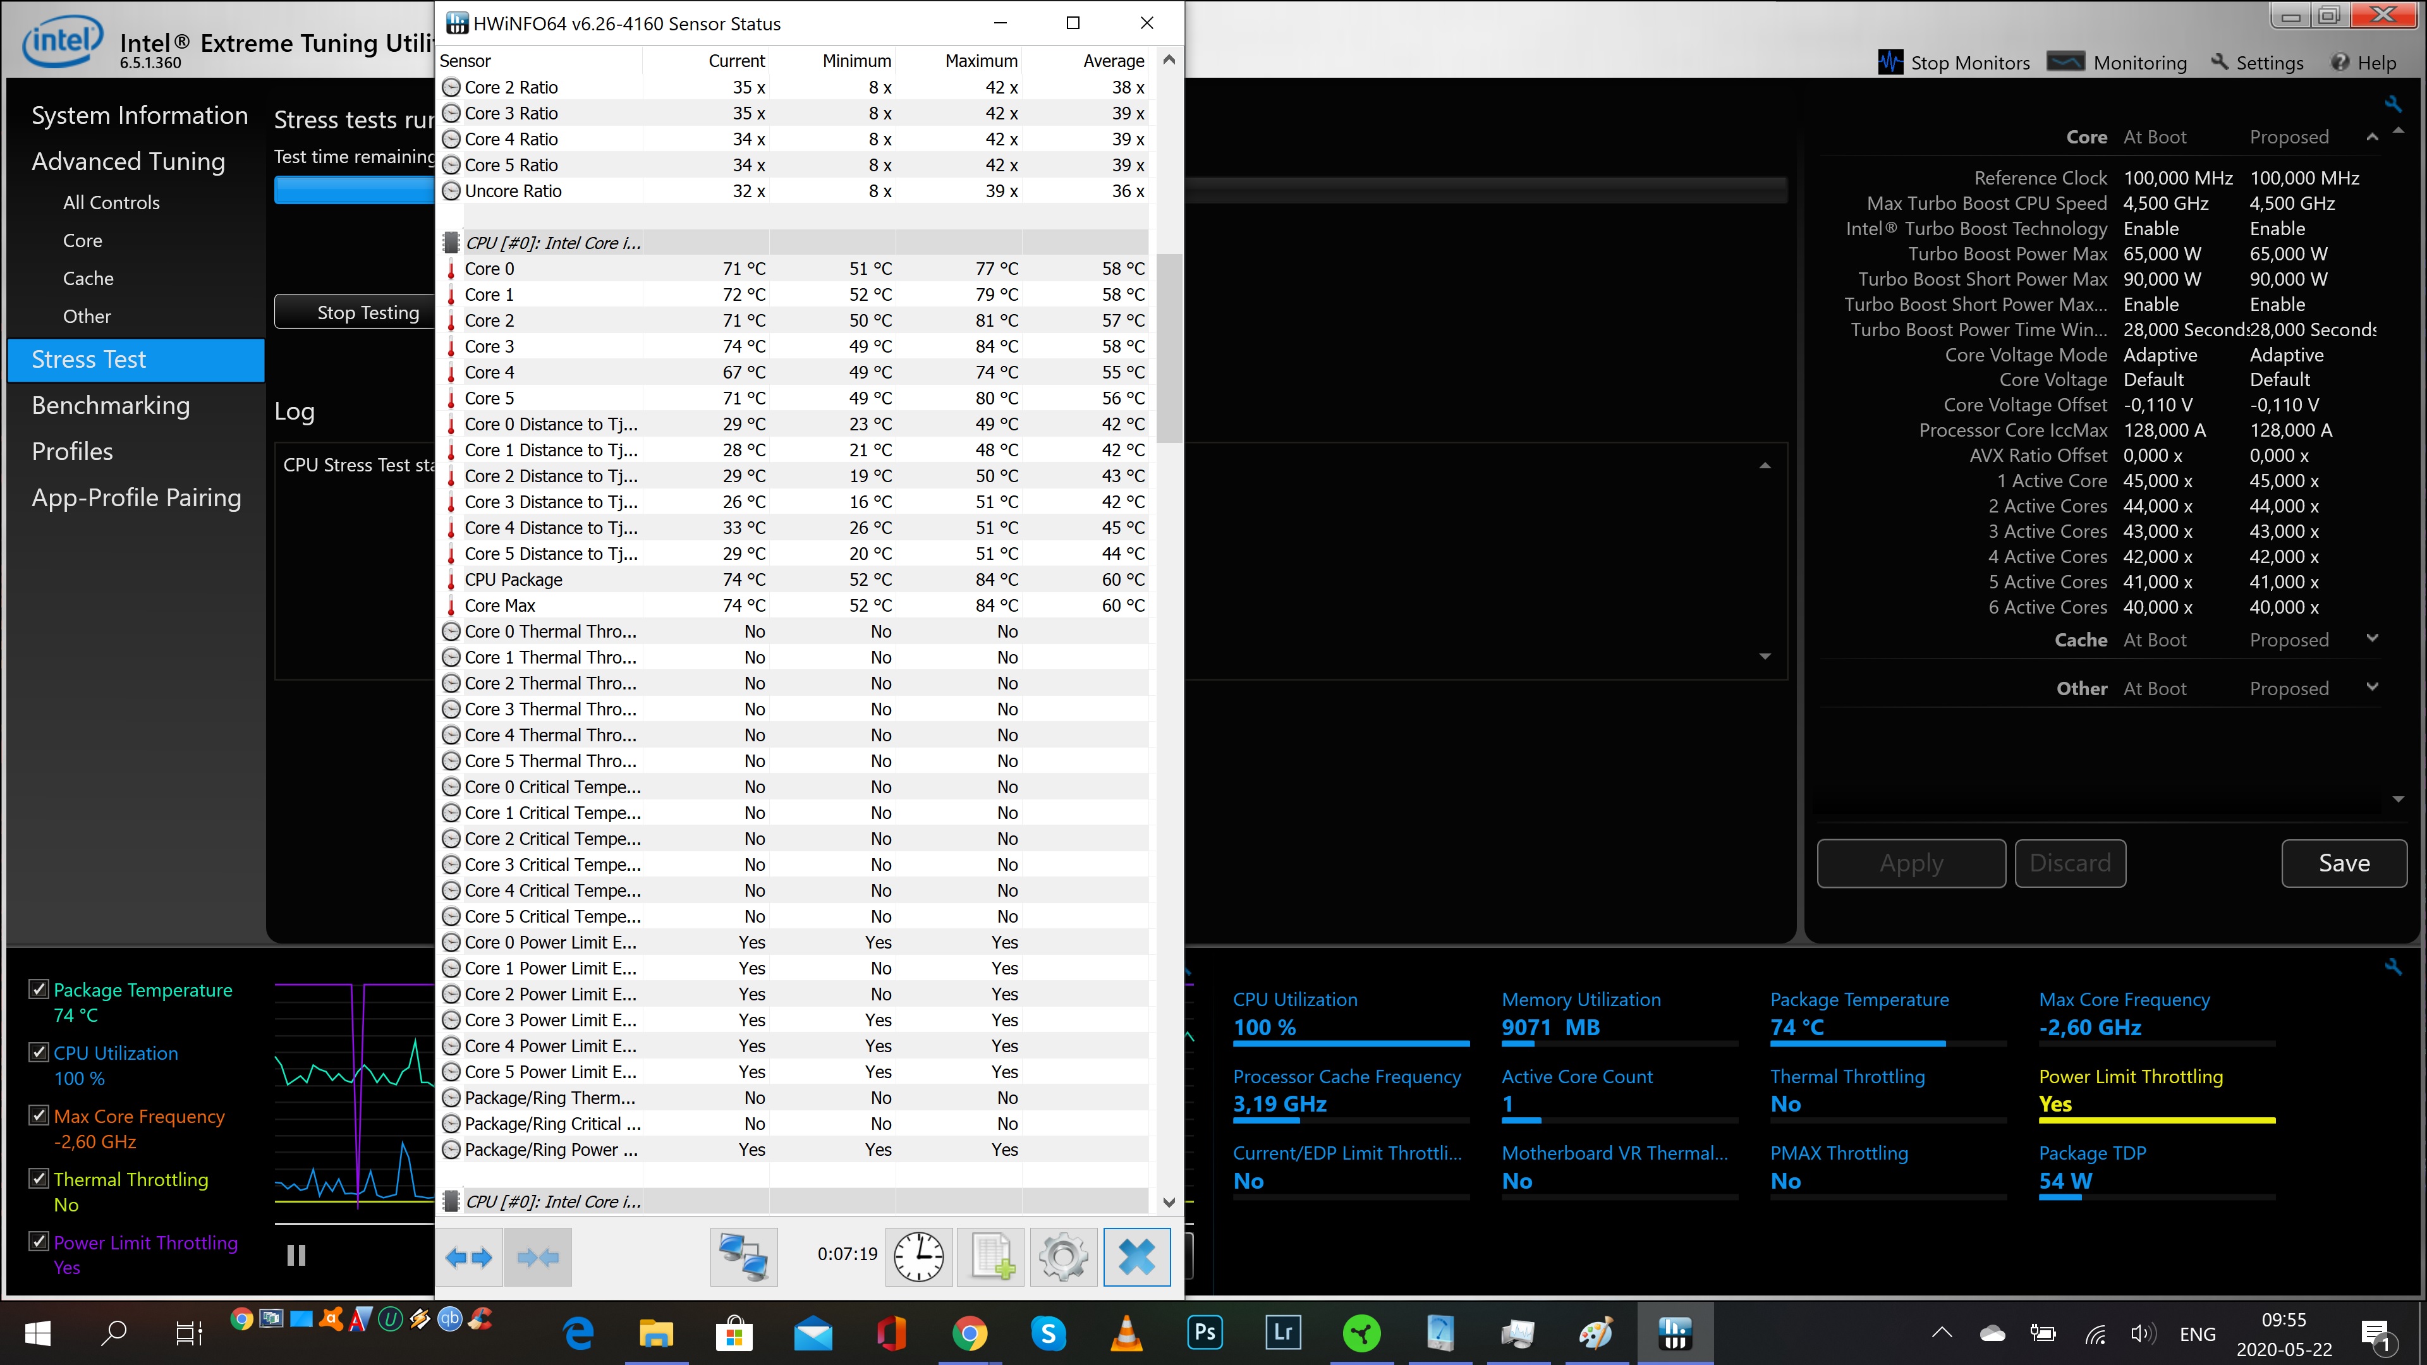
Task: Collapse the Core settings section
Action: (2373, 138)
